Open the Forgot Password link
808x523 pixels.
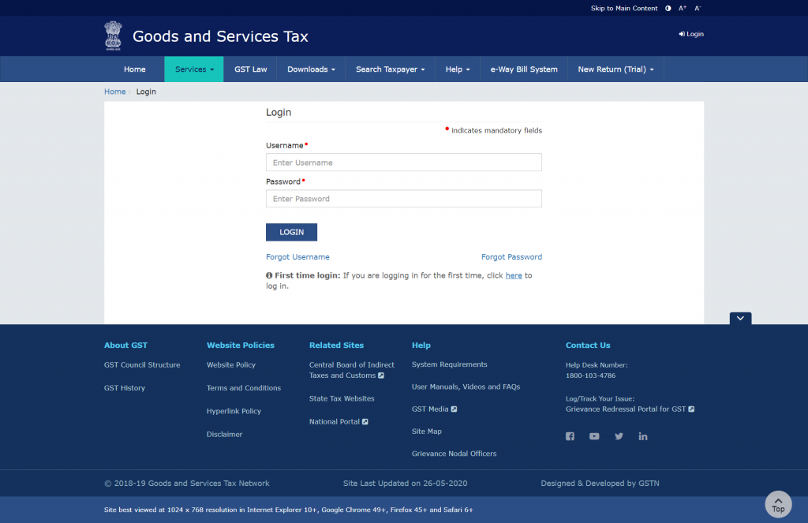pos(511,257)
